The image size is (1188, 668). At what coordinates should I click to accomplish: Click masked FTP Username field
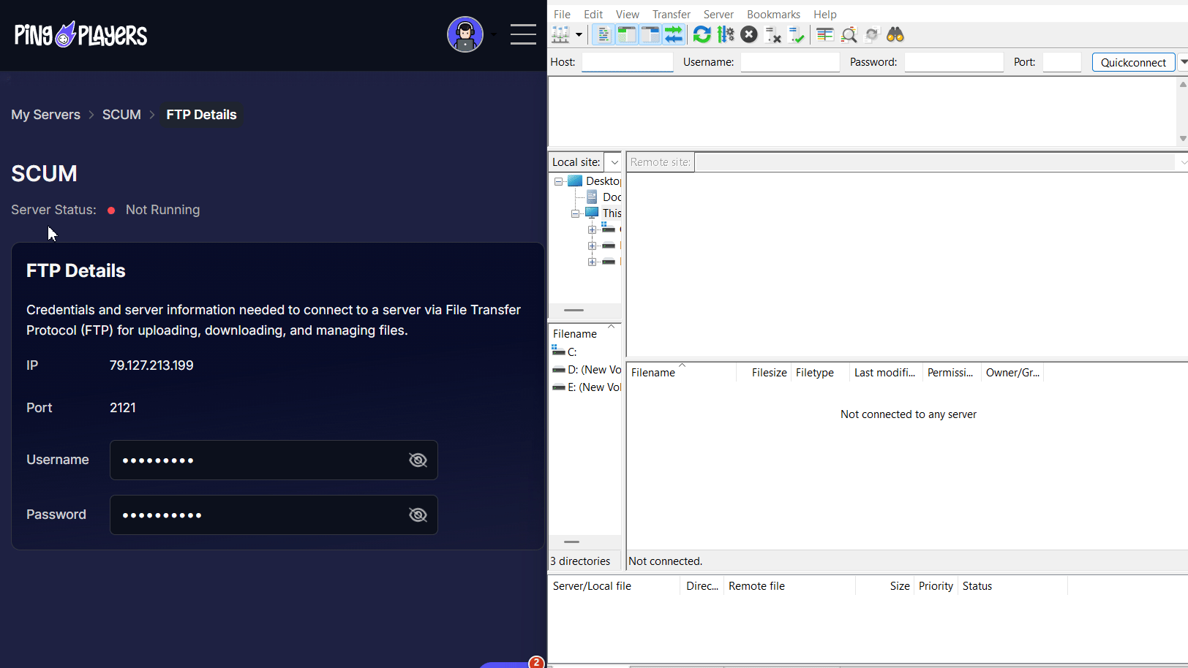pos(274,460)
